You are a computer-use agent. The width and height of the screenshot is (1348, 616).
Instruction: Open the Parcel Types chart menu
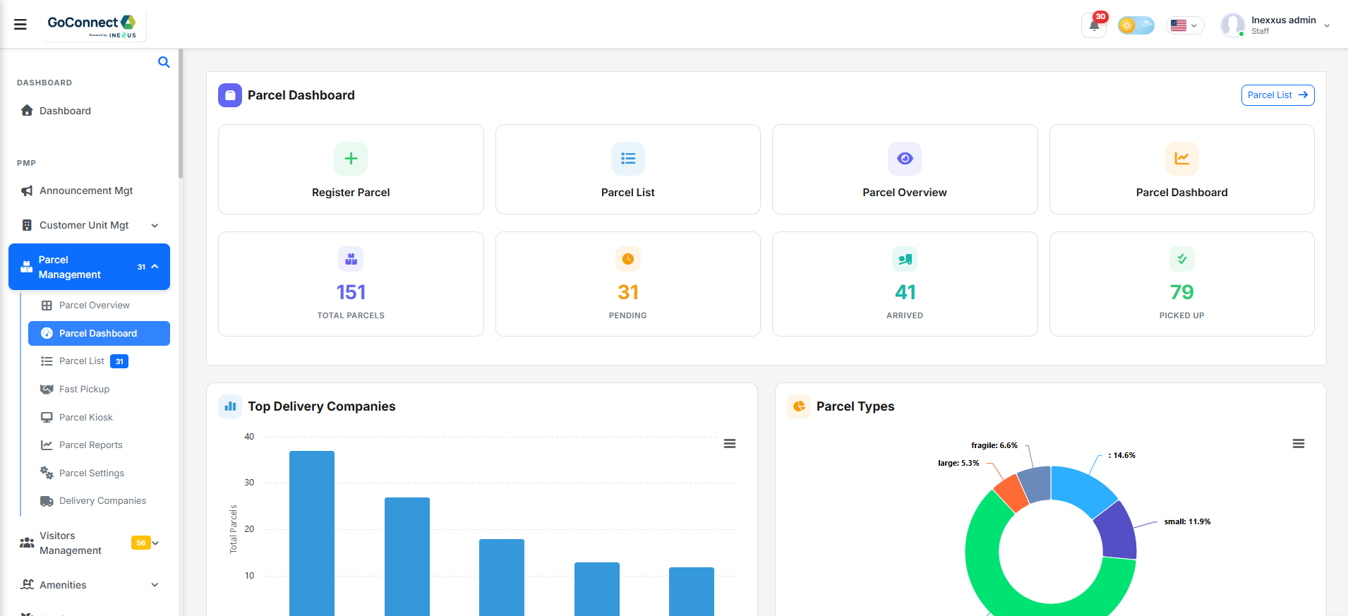[x=1299, y=444]
